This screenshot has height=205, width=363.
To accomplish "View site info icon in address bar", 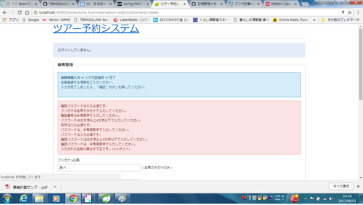I will click(x=36, y=12).
